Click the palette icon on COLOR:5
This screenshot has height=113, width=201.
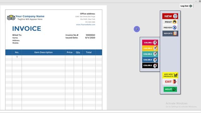155,65
